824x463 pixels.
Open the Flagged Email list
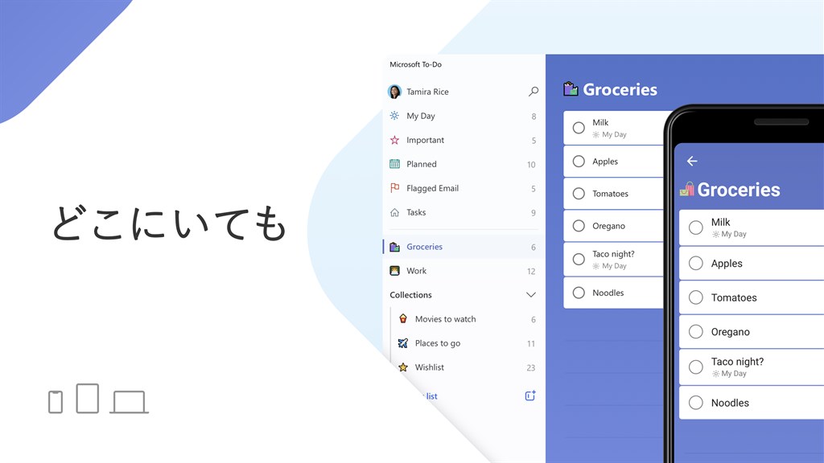point(463,188)
